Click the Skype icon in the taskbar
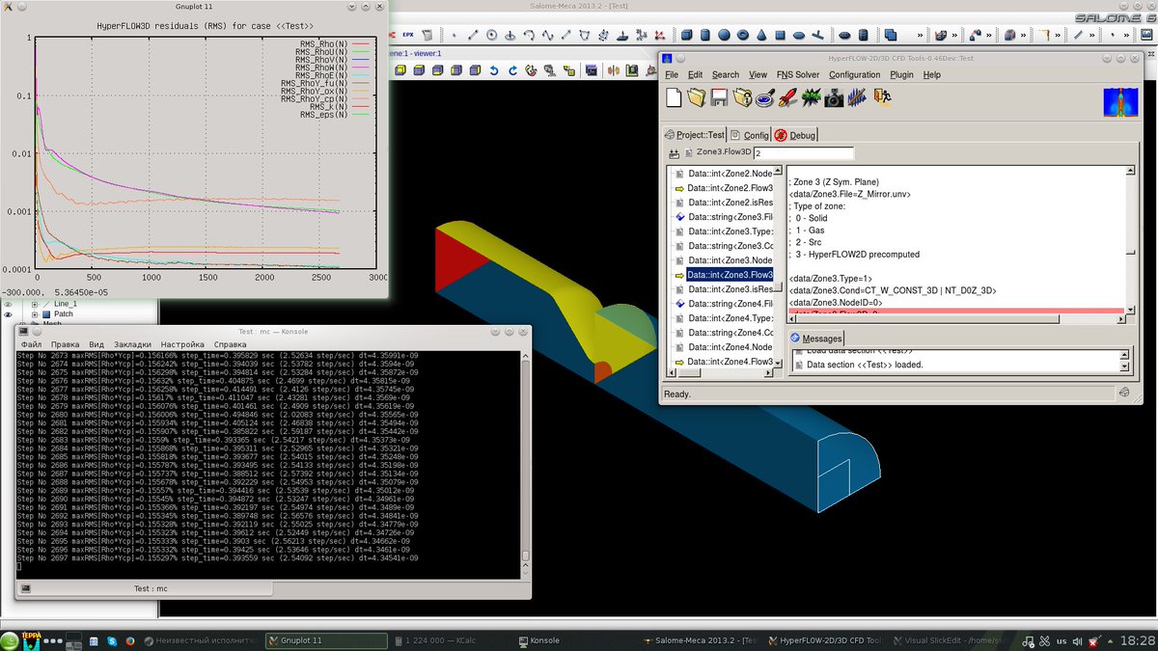This screenshot has height=651, width=1158. tap(113, 640)
